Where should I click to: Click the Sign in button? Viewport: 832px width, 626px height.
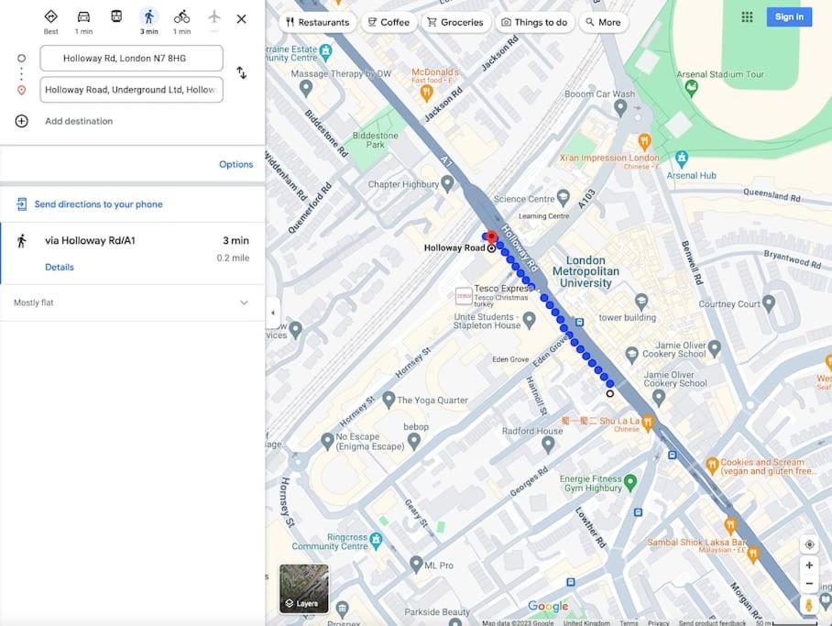pyautogui.click(x=789, y=17)
